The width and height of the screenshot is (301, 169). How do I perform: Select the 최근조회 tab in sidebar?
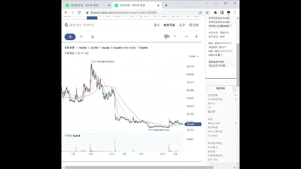(220, 88)
